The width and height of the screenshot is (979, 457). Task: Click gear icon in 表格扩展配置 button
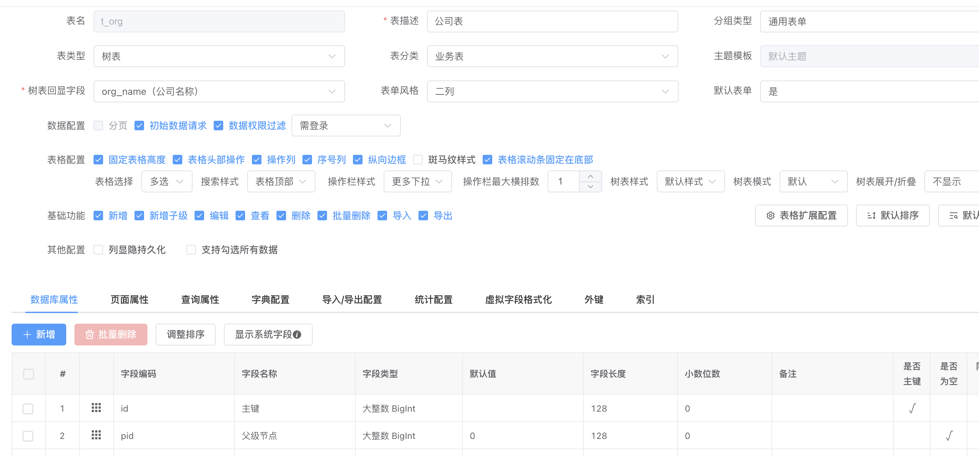pyautogui.click(x=770, y=216)
